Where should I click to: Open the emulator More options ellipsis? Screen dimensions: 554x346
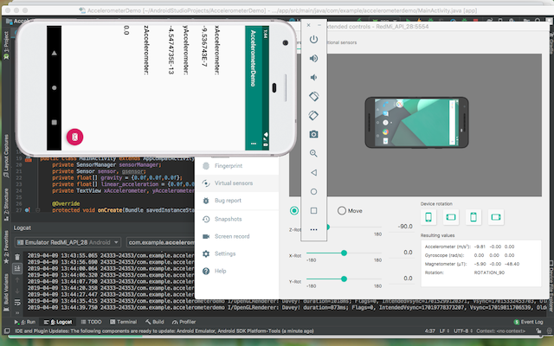(x=313, y=229)
